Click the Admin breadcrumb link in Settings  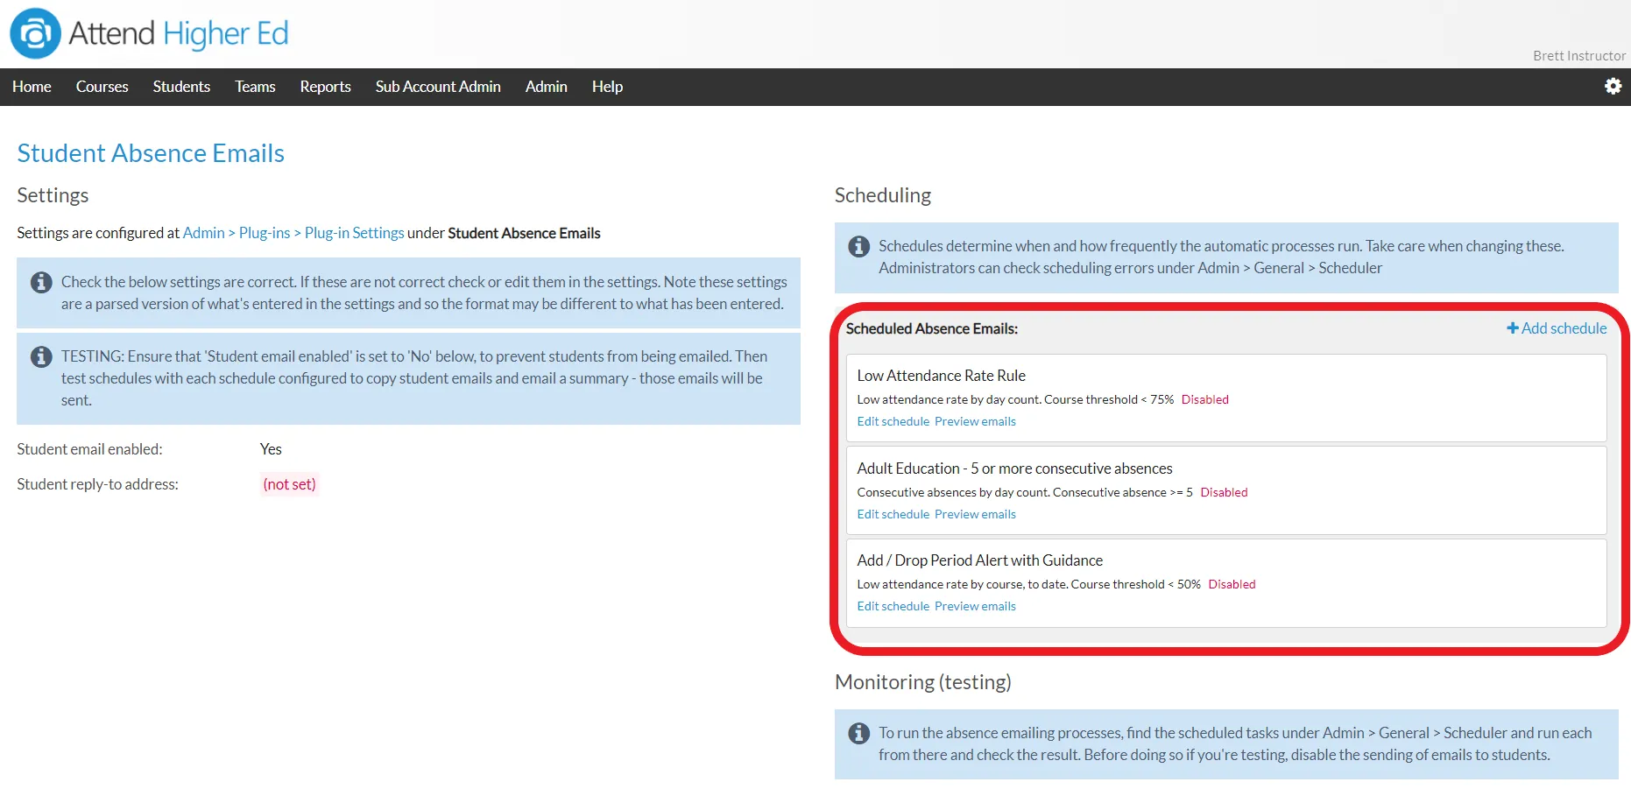pos(204,233)
